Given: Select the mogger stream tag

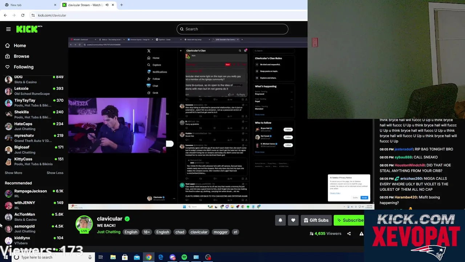Looking at the screenshot, I should (x=221, y=232).
